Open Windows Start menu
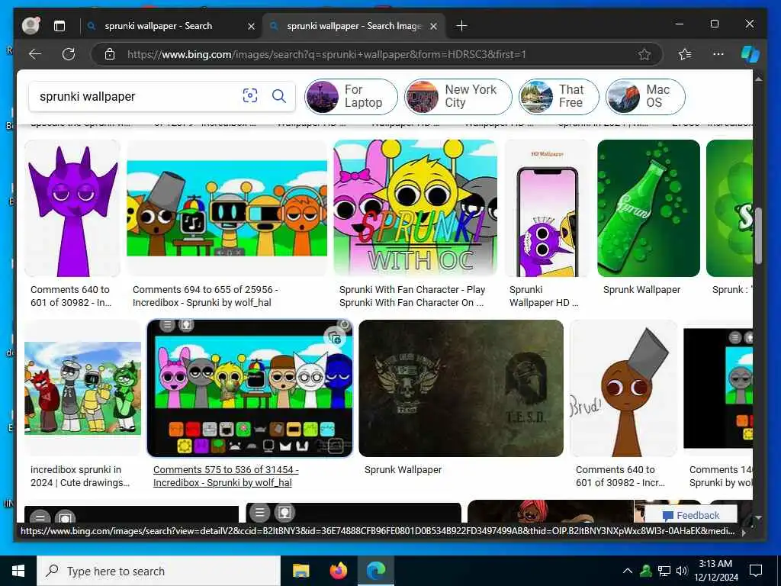The image size is (781, 586). pyautogui.click(x=18, y=571)
